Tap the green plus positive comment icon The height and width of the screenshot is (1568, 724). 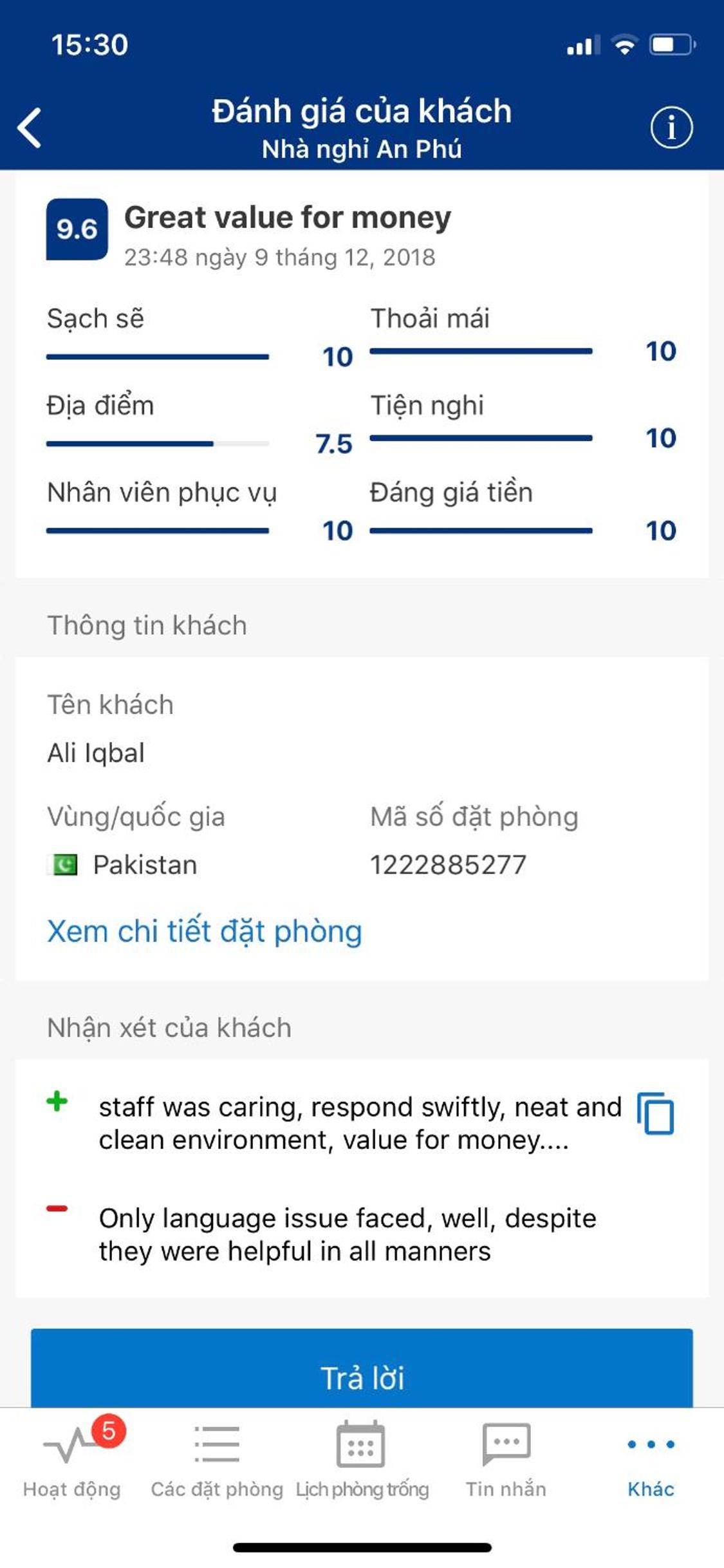[57, 1101]
